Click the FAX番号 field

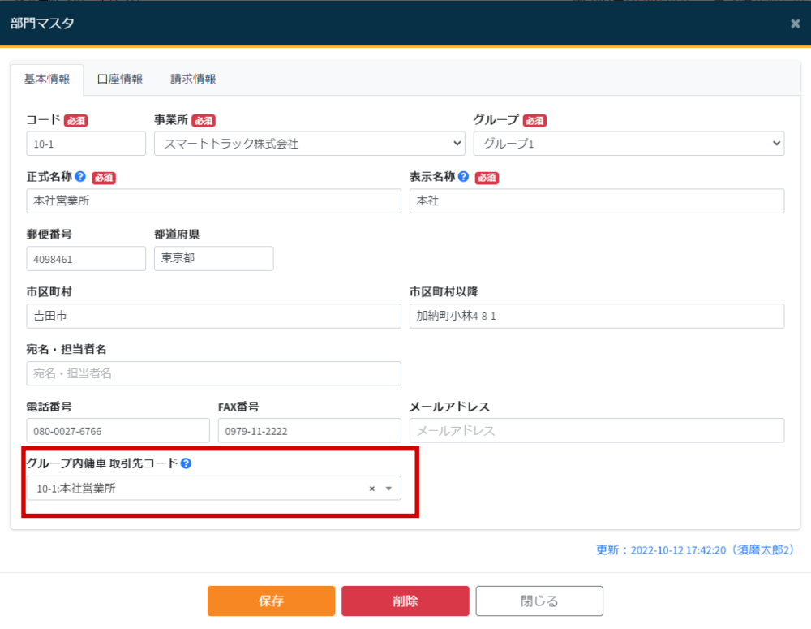pos(309,430)
